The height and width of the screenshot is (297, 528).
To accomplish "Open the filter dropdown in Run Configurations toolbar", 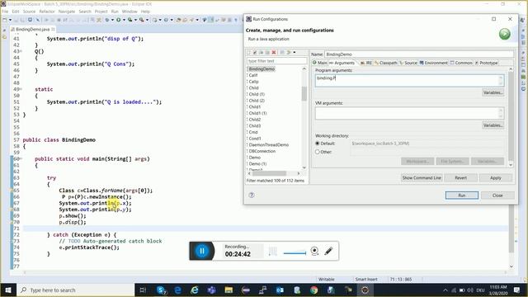I will click(294, 53).
